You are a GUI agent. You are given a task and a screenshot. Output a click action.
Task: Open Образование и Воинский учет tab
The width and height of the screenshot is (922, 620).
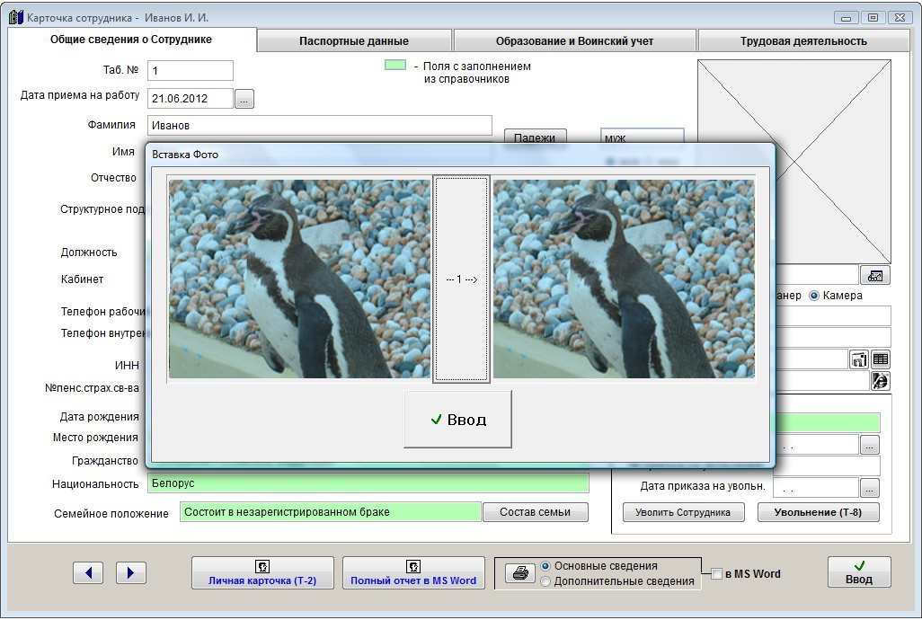(574, 40)
